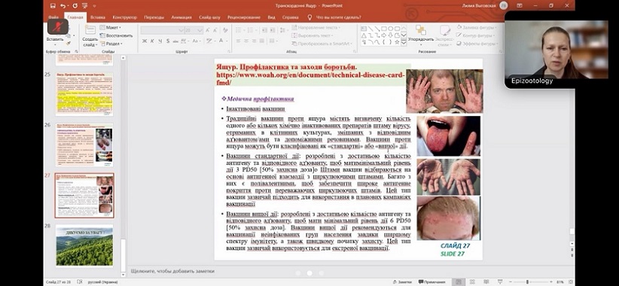
Task: Decrease font size with the smaller A icon
Action: 216,30
